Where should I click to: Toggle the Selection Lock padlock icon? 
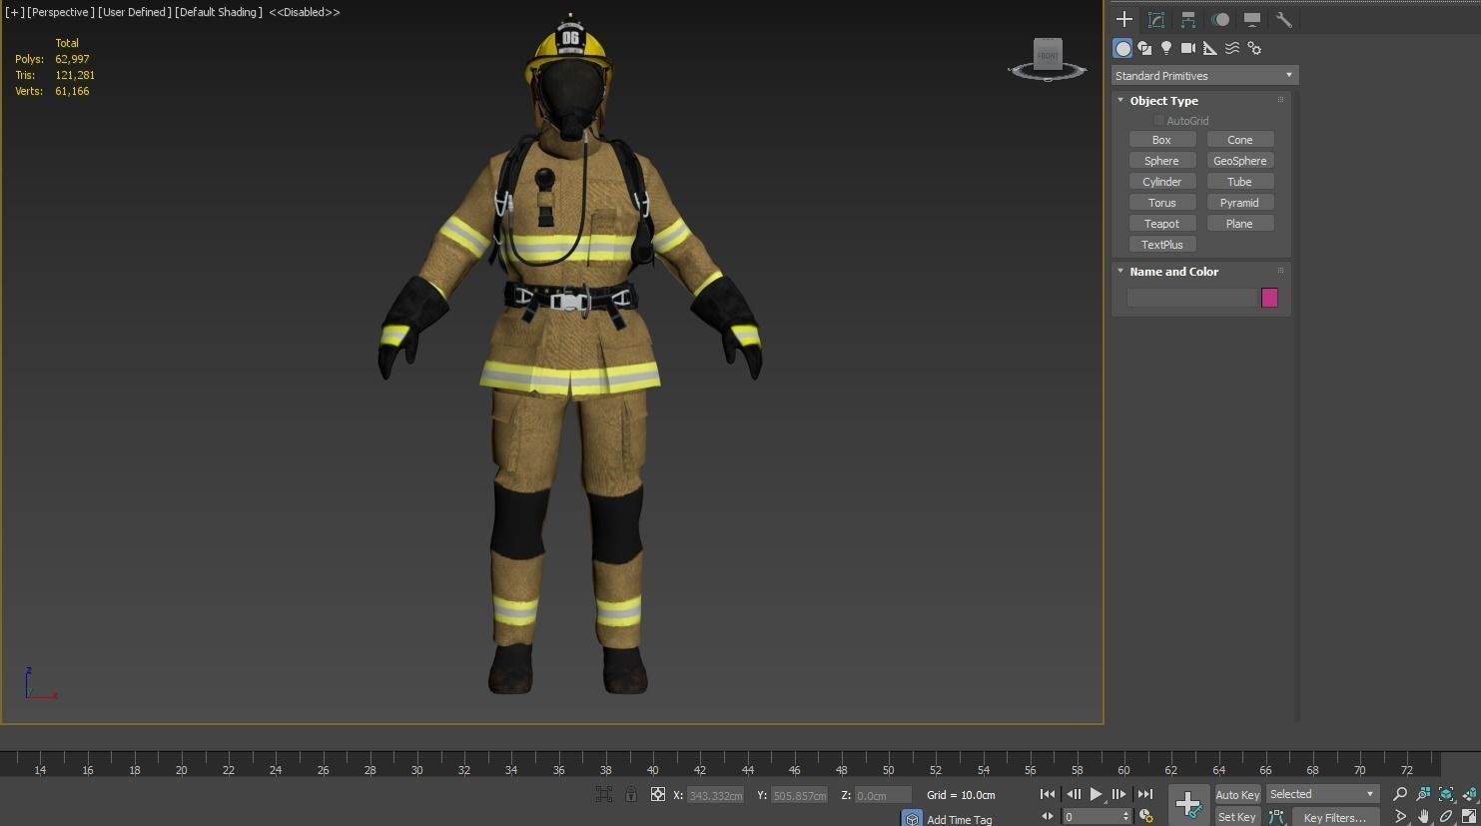631,794
